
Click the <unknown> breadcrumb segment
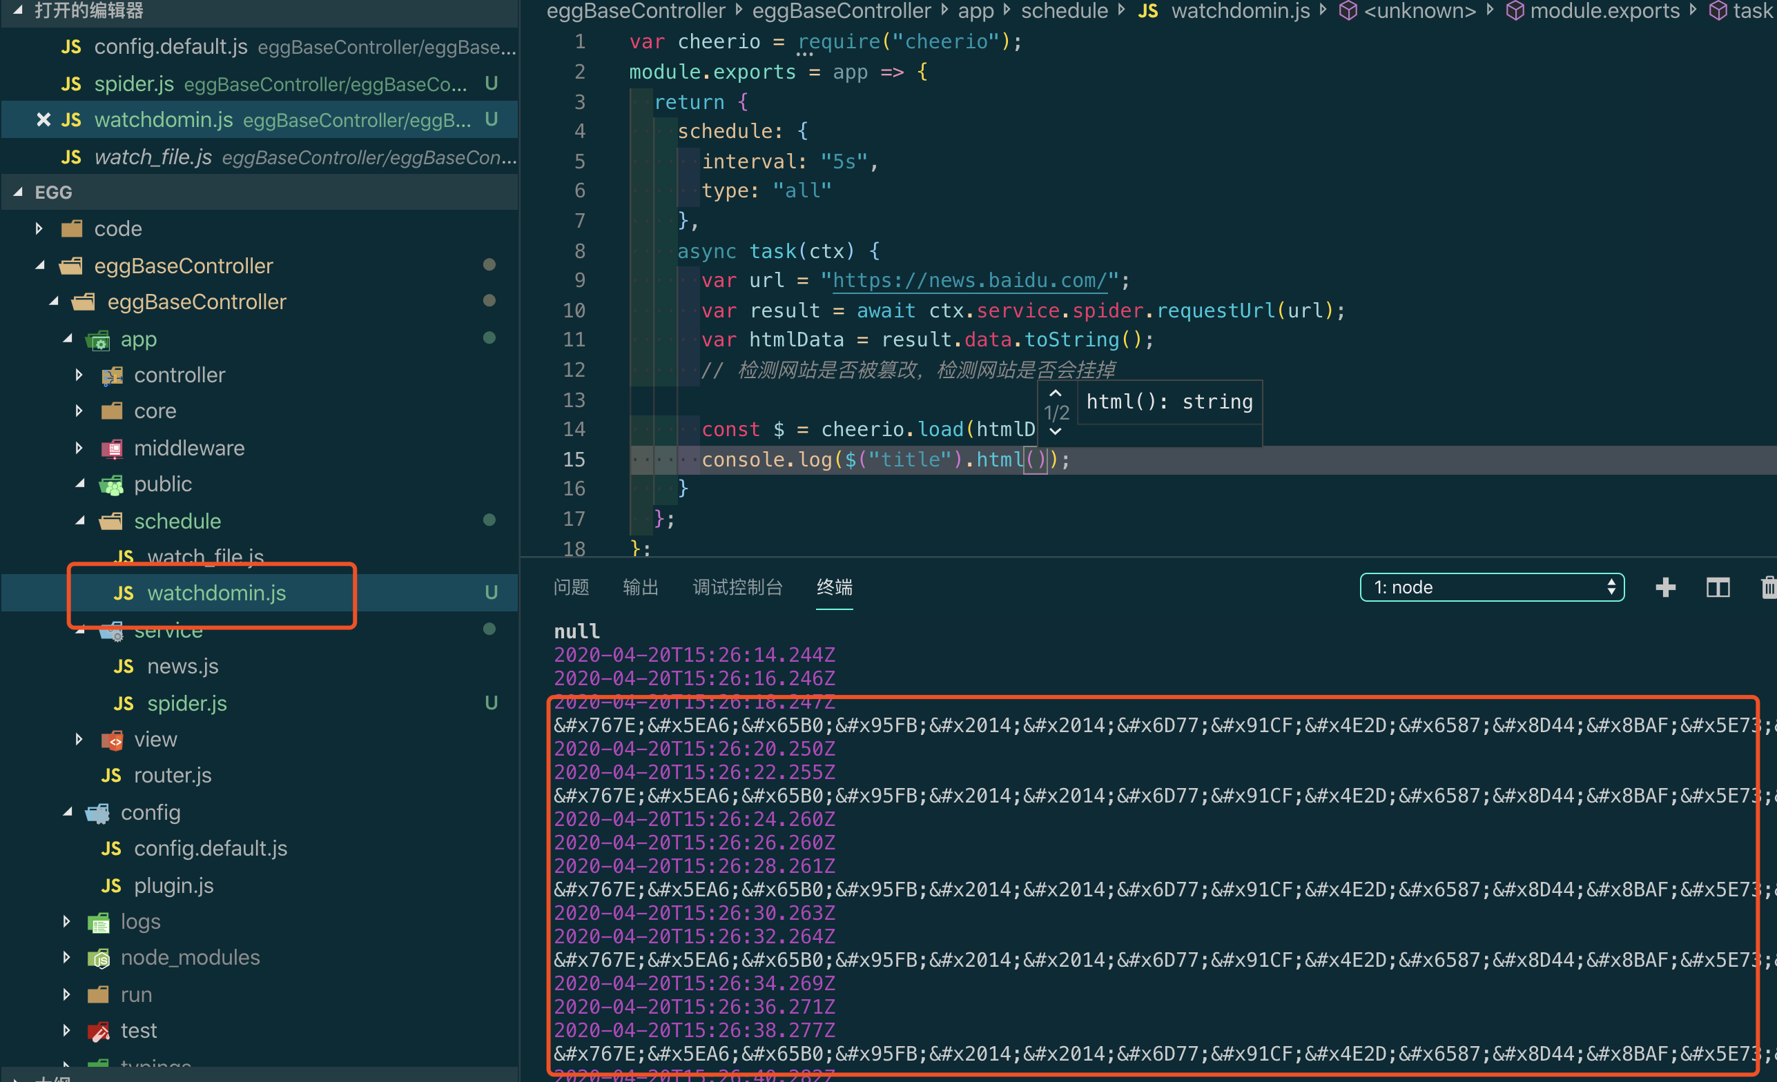[x=1419, y=11]
